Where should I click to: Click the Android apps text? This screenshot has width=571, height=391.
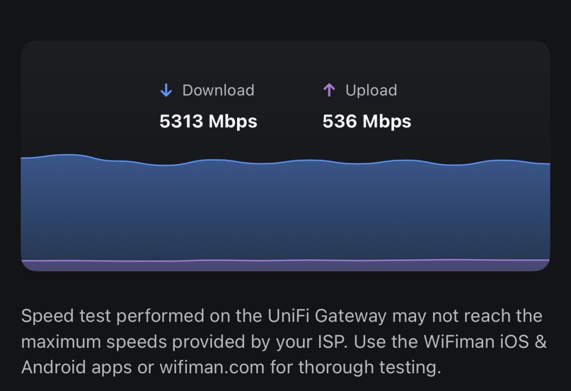[76, 367]
